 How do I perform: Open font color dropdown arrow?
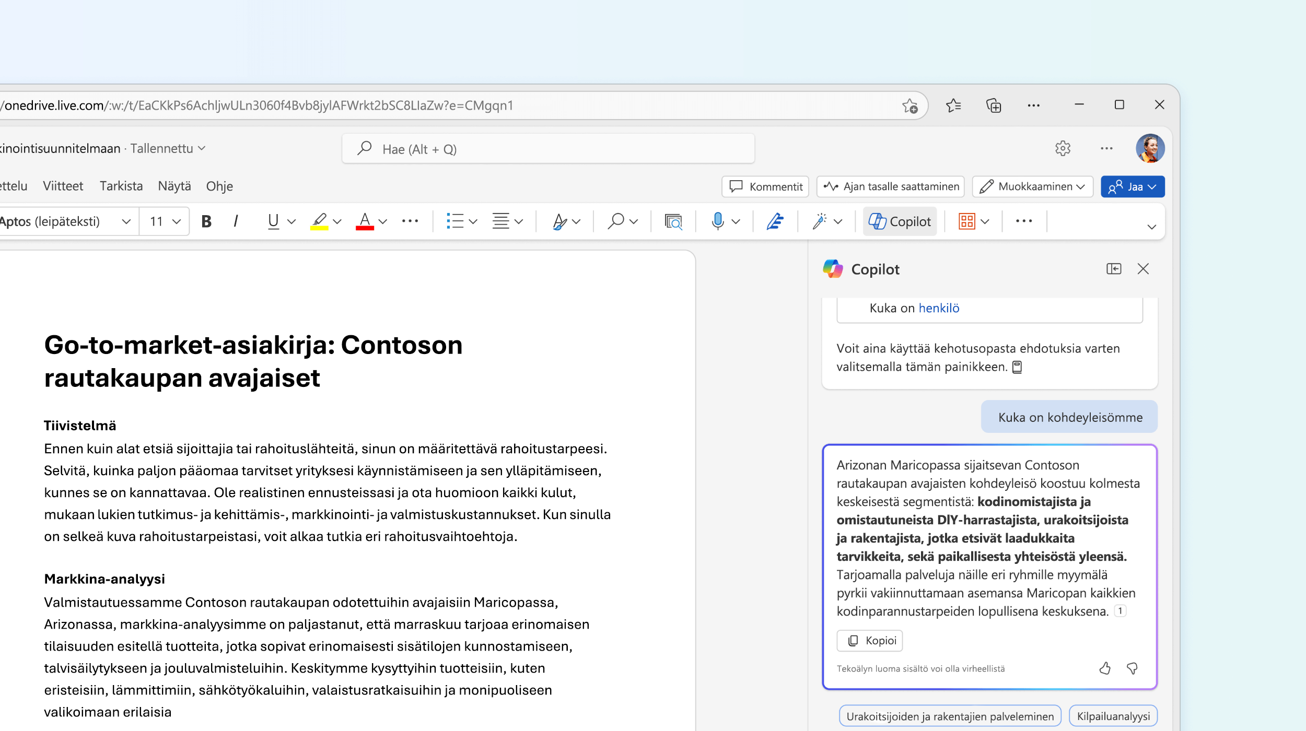click(383, 221)
